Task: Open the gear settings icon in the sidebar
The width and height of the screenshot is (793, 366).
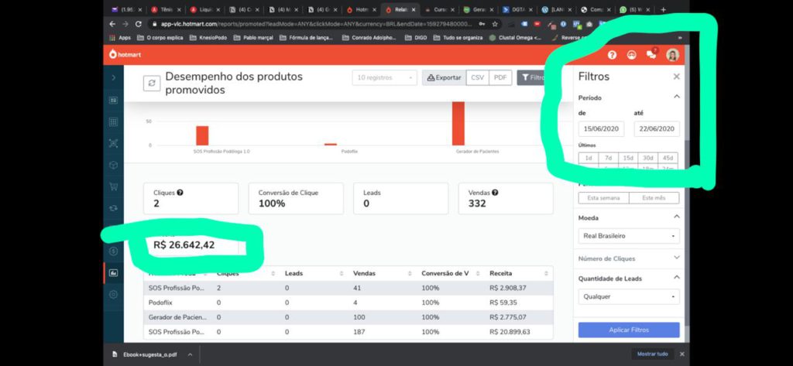Action: click(x=113, y=294)
